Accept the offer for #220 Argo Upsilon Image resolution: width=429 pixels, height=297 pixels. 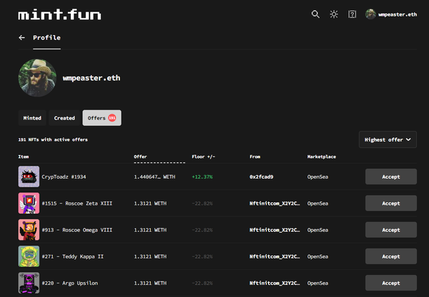tap(390, 283)
